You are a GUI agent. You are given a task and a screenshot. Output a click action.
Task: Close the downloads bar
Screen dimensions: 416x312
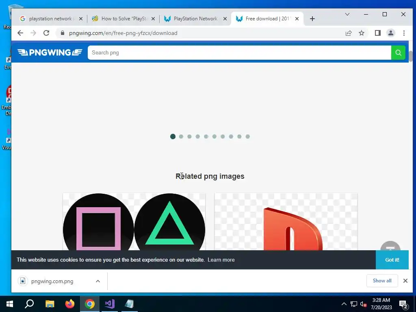click(405, 281)
